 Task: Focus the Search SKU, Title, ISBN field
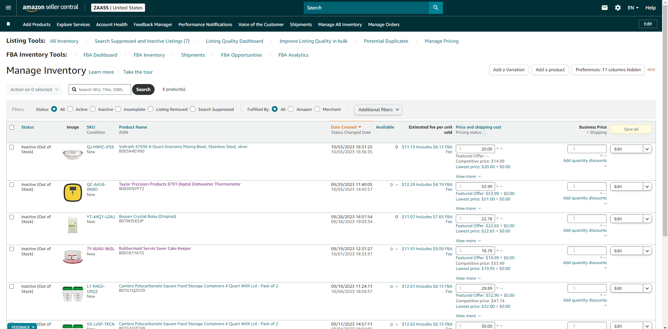[100, 89]
